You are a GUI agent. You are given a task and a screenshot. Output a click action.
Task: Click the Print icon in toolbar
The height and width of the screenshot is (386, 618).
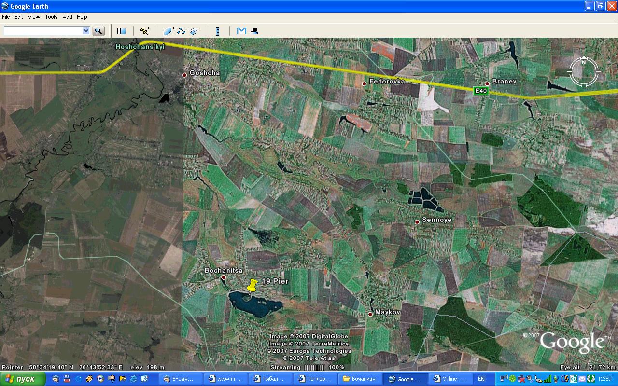pyautogui.click(x=254, y=31)
